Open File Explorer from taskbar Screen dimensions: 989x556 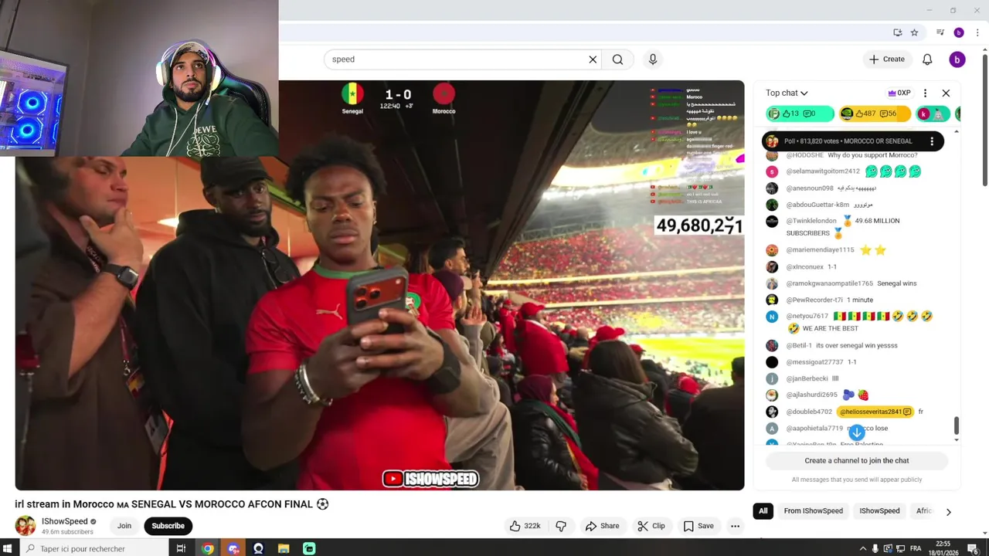tap(284, 548)
